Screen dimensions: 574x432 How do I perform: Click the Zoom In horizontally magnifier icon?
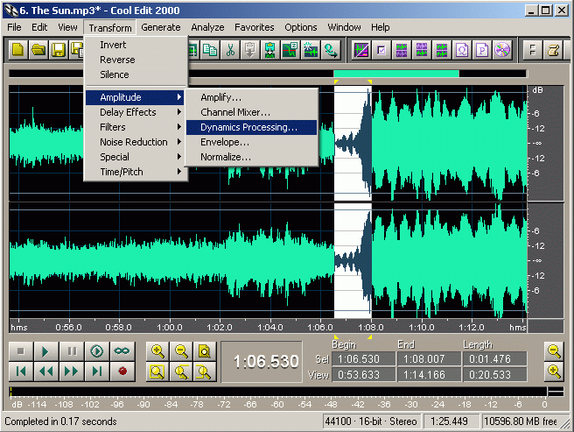pos(158,351)
